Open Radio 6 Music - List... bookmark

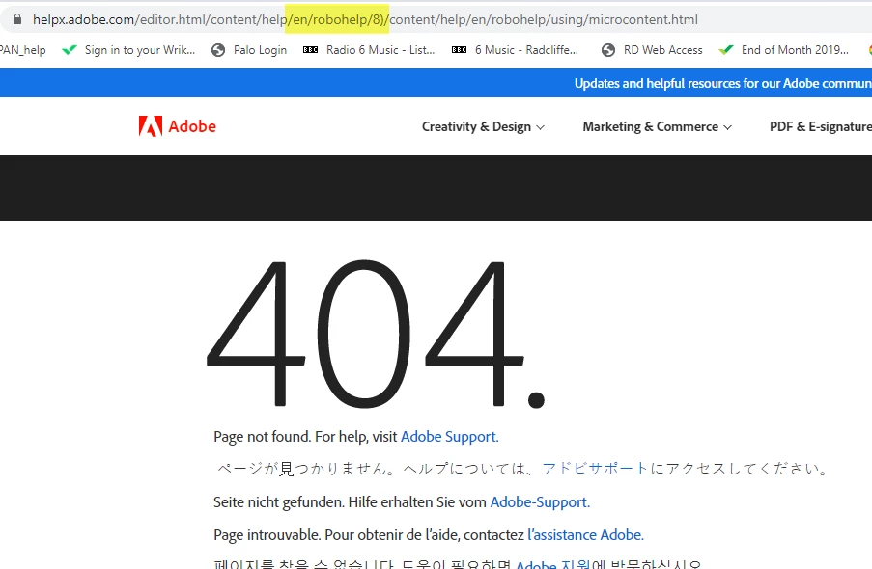pyautogui.click(x=380, y=50)
